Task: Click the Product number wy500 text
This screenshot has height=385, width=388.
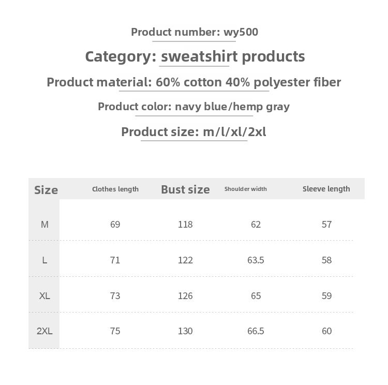Action: click(194, 32)
